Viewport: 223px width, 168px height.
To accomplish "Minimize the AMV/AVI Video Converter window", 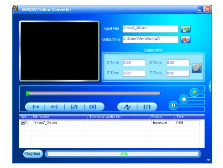I will click(200, 10).
